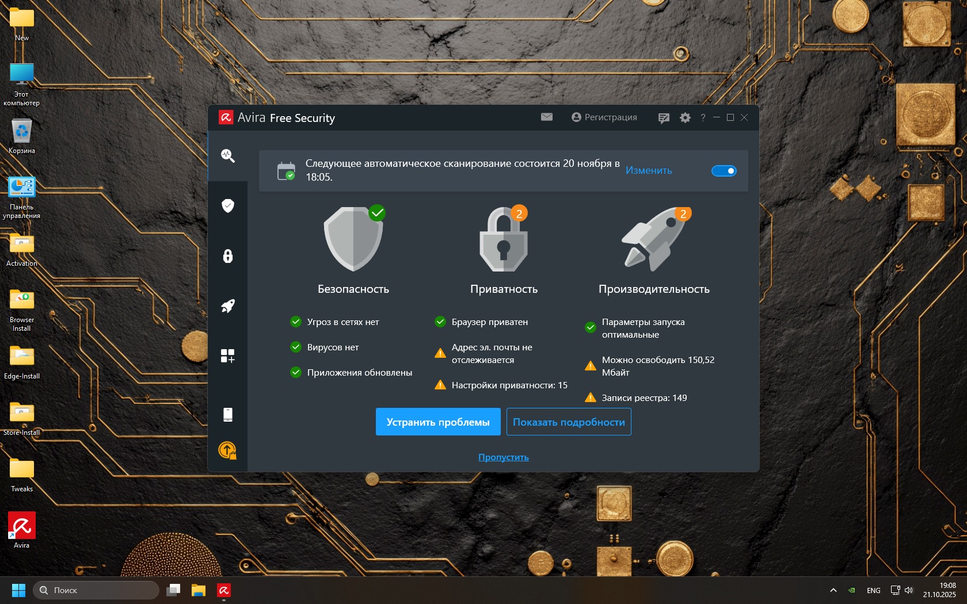Click the Пропустить link

503,457
